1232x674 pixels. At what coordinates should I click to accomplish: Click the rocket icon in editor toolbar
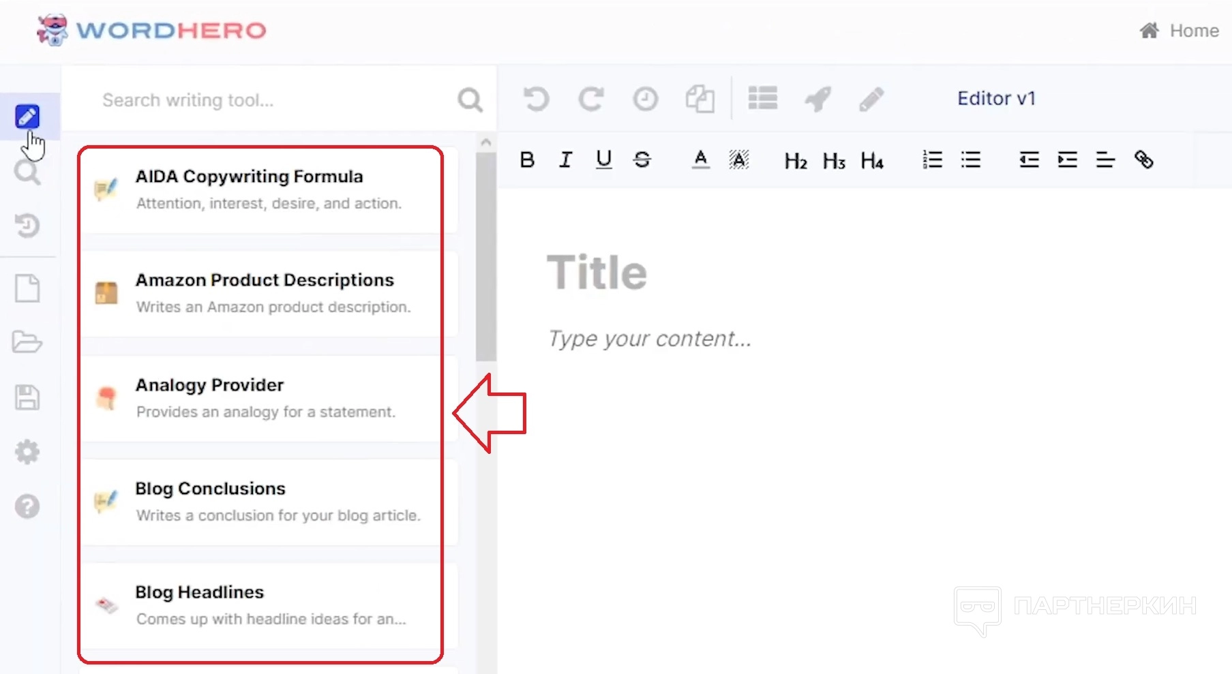point(818,99)
